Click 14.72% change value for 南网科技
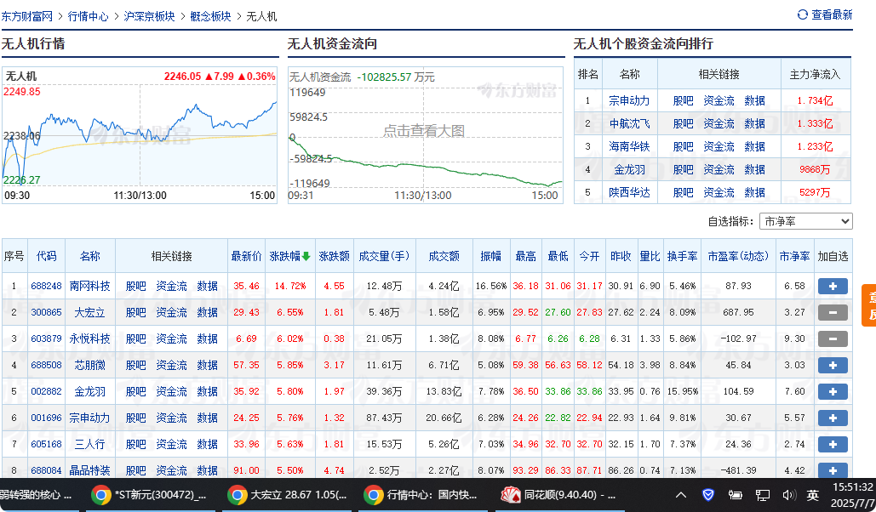 pos(290,286)
